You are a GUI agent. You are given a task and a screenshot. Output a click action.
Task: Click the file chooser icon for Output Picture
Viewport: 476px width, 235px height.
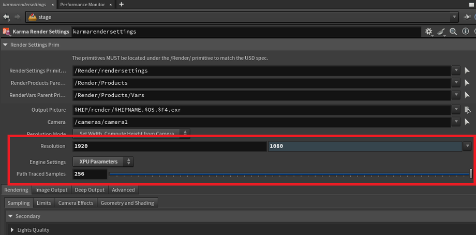tap(467, 110)
